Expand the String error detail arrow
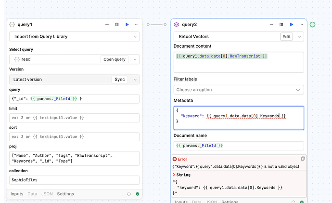The width and height of the screenshot is (332, 203). point(174,175)
